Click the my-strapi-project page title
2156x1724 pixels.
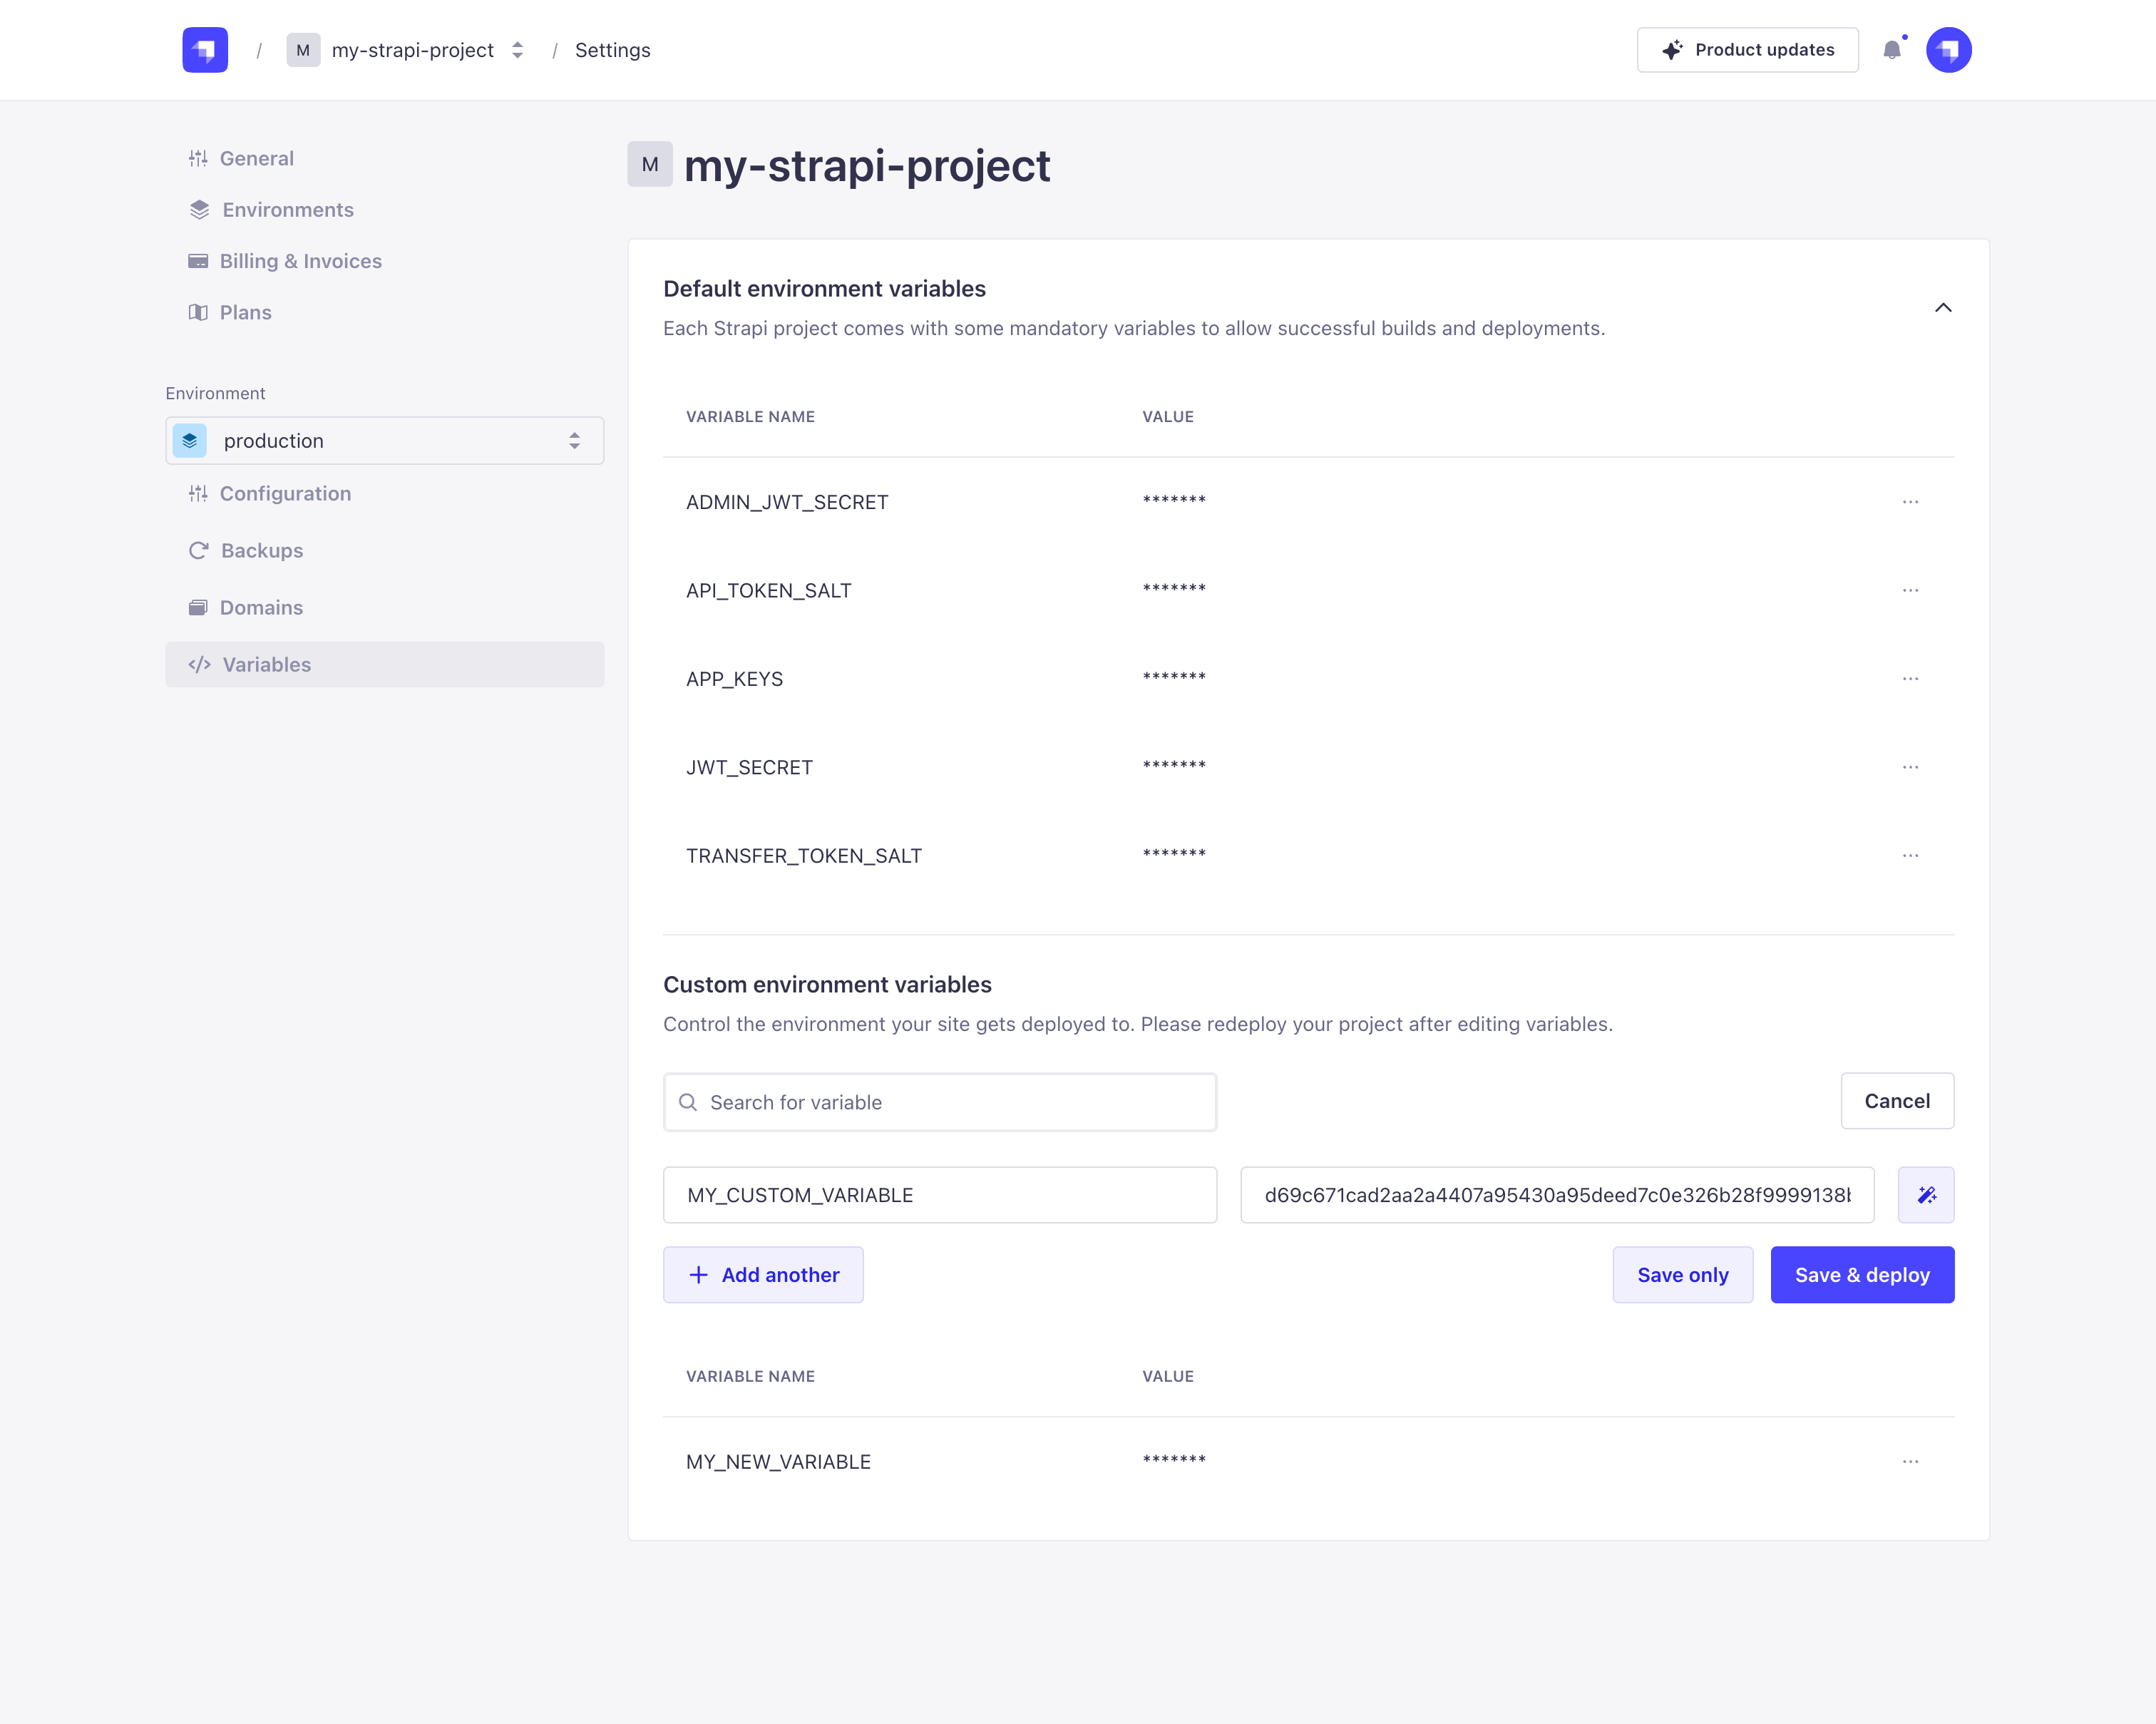(x=867, y=165)
